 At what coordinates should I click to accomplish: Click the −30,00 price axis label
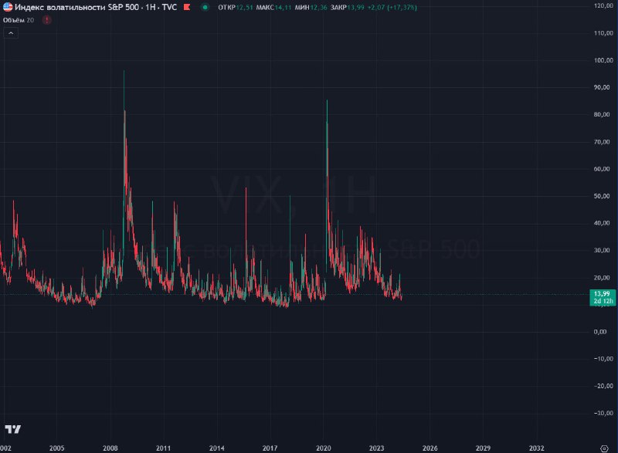603,413
